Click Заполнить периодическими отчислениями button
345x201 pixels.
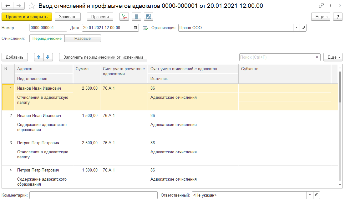(103, 57)
